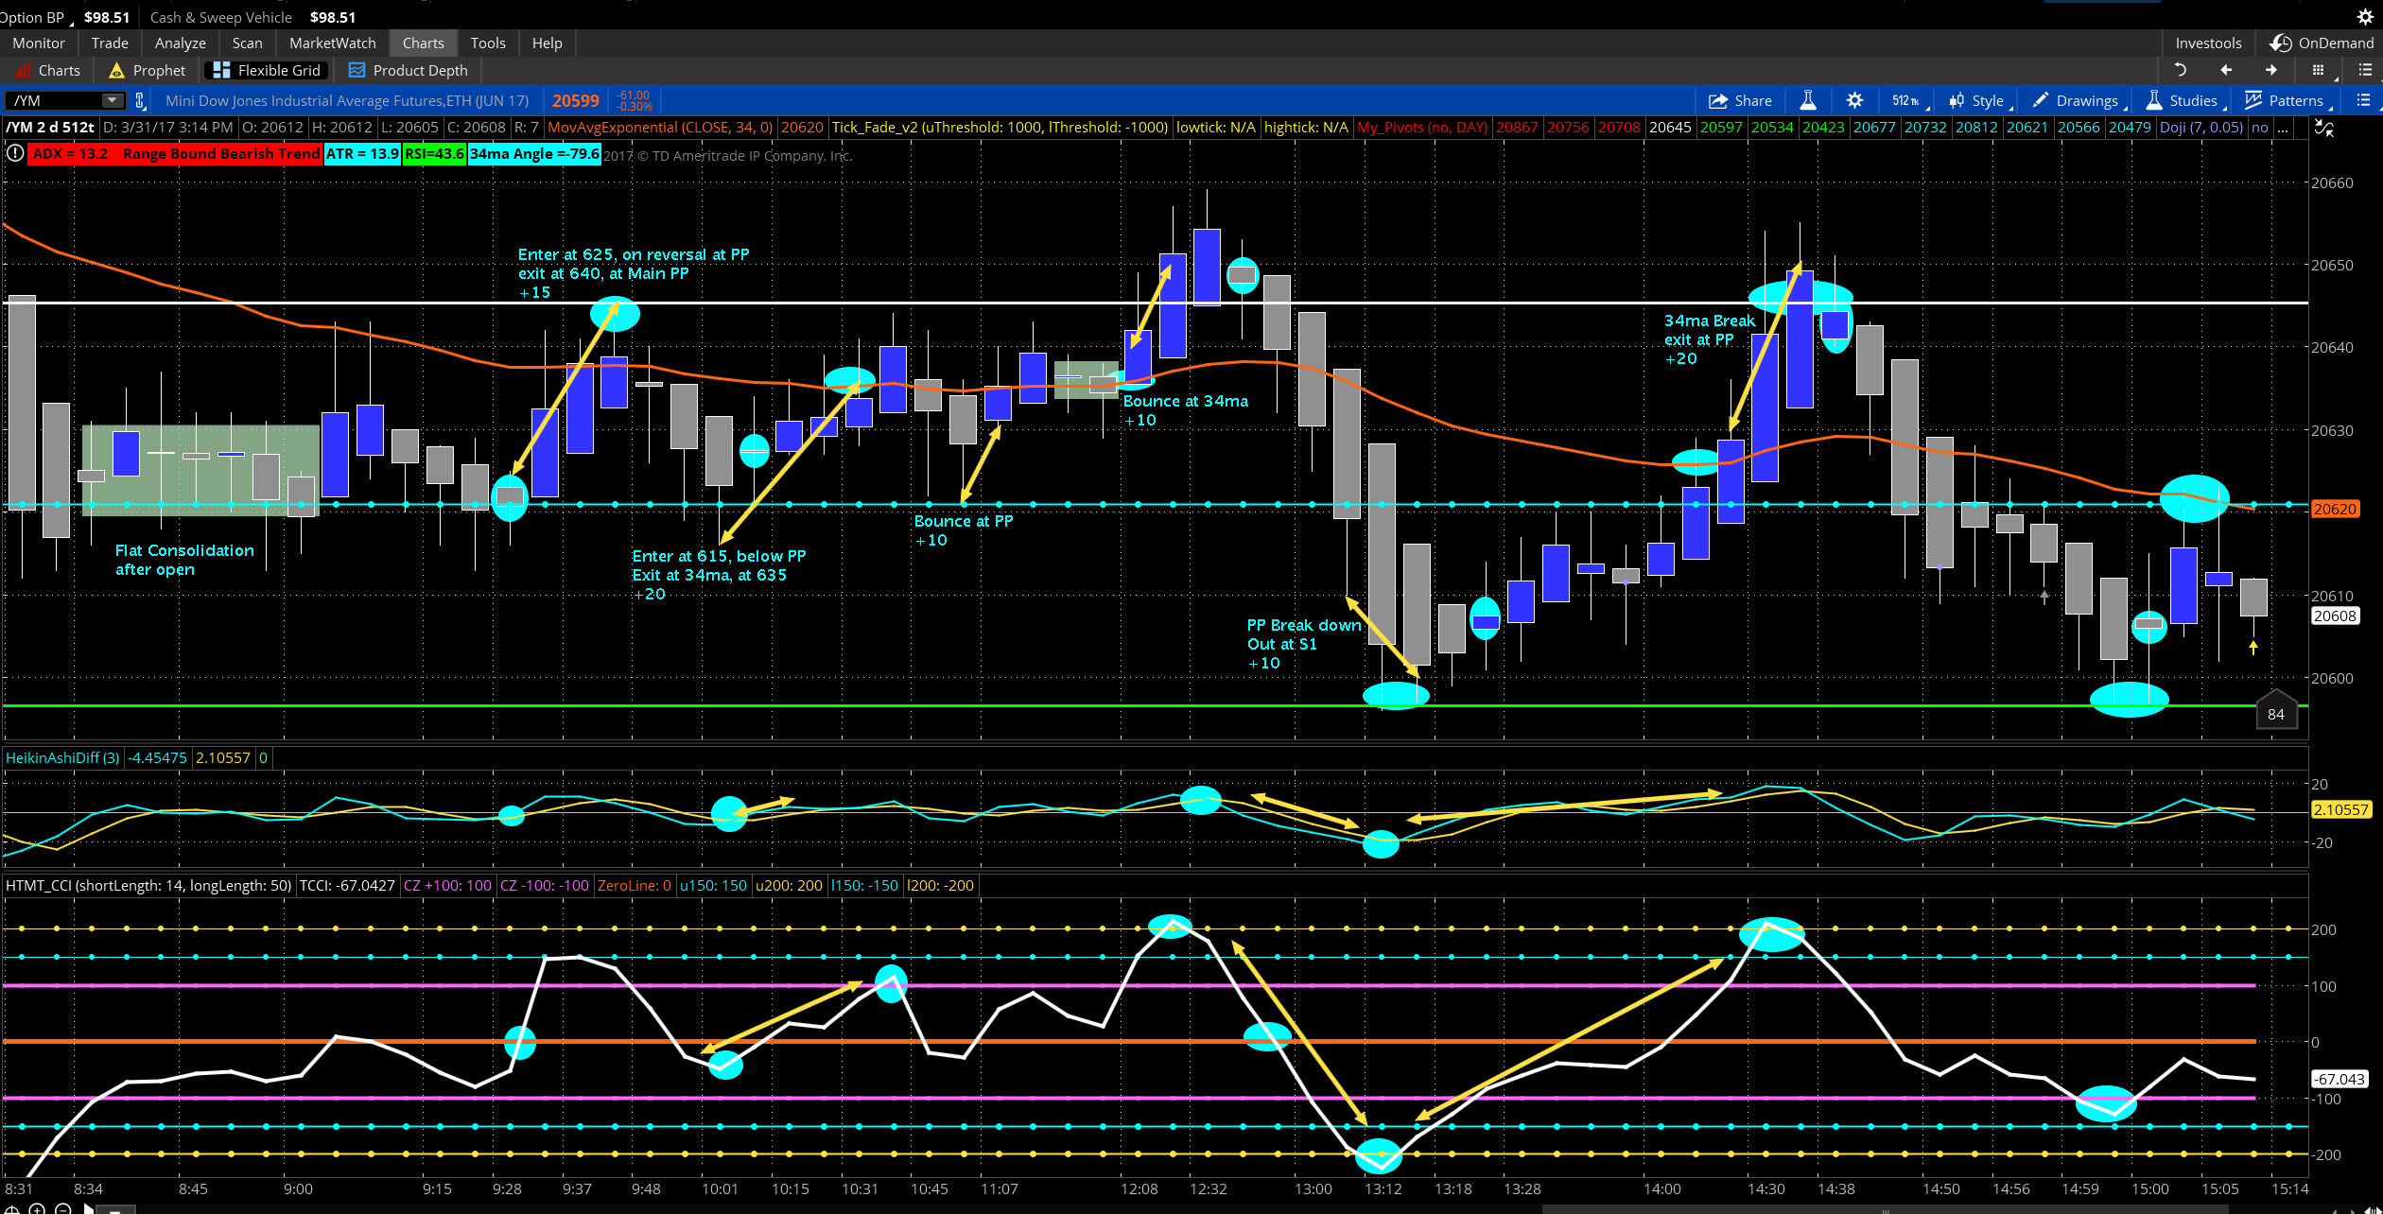Open the Product Depth subtab
Screen dimensions: 2383x1214
(408, 70)
